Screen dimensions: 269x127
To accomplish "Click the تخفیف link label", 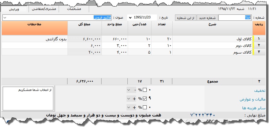I will 260,91.
